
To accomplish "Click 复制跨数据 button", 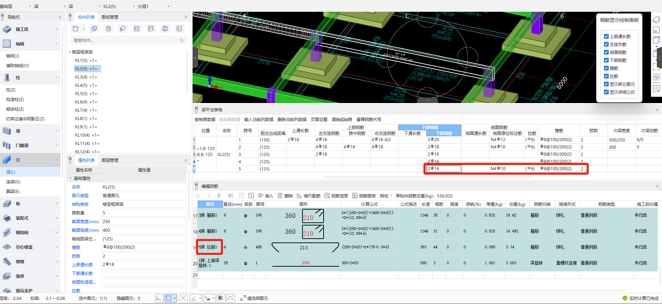I will click(205, 119).
